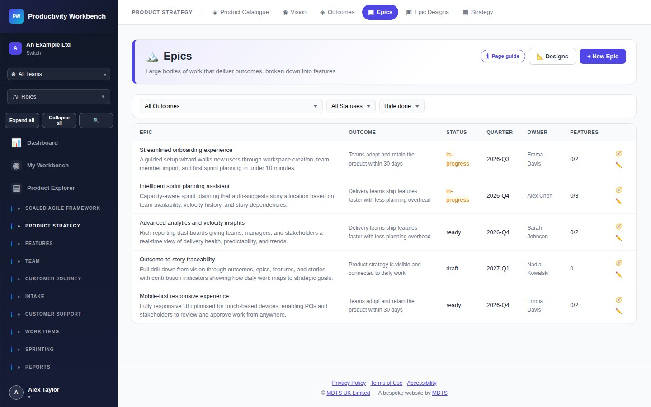The width and height of the screenshot is (651, 407).
Task: Open the Accessibility link
Action: 422,383
